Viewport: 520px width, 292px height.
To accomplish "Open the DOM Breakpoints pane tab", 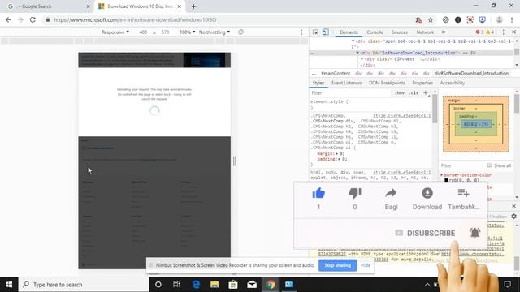I will (x=387, y=83).
